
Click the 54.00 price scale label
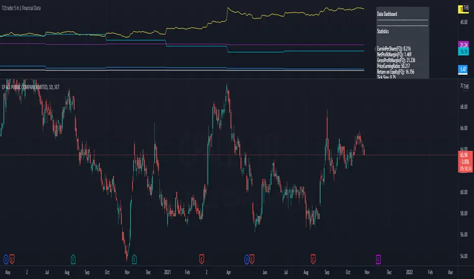point(464,256)
